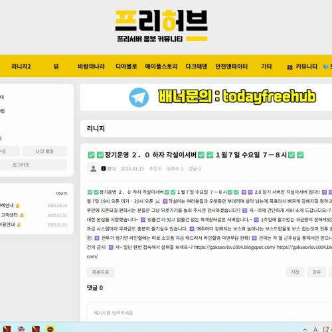The image size is (332, 332).
Task: Click the 댓글 0 count beside 조회수
Action: (x=195, y=169)
